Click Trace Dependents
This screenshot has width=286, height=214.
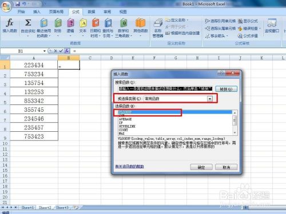click(x=220, y=29)
